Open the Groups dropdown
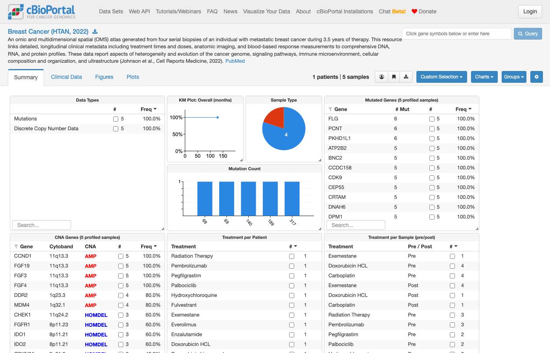 tap(514, 77)
